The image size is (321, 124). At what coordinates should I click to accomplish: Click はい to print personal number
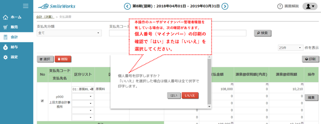[174, 96]
